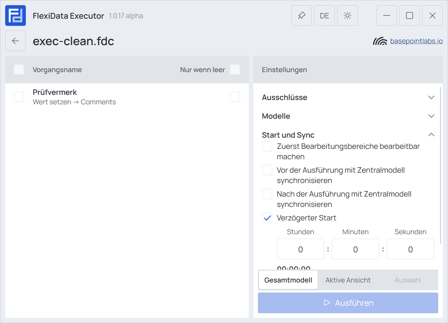Click the basepointlabs logo icon
This screenshot has width=448, height=323.
[x=380, y=41]
